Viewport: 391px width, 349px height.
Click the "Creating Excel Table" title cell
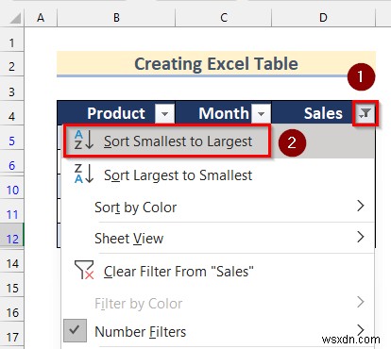pyautogui.click(x=216, y=64)
